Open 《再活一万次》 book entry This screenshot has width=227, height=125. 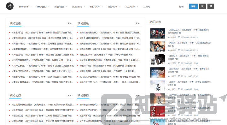point(43,44)
